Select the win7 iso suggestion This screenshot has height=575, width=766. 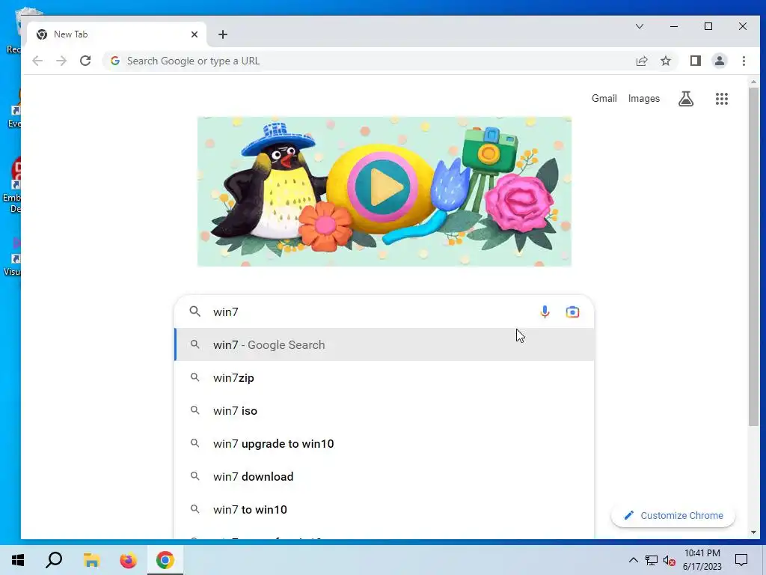pyautogui.click(x=384, y=411)
